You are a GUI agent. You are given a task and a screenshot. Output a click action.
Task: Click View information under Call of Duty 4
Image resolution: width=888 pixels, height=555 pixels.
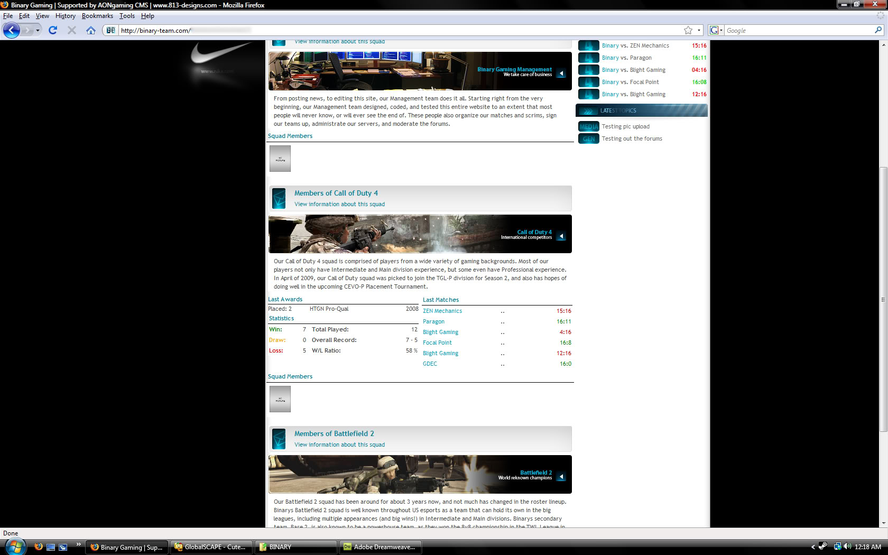339,204
